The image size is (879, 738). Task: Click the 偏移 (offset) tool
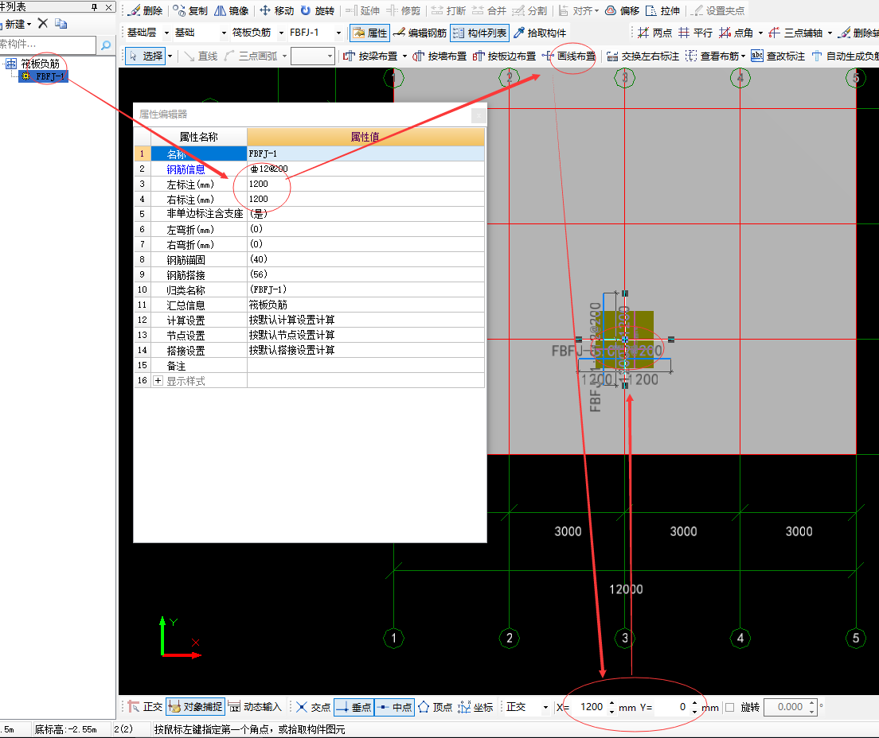tap(622, 11)
